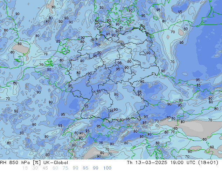Click the '(18+01)' forecast run label
Image resolution: width=222 pixels, height=171 pixels.
tap(208, 163)
